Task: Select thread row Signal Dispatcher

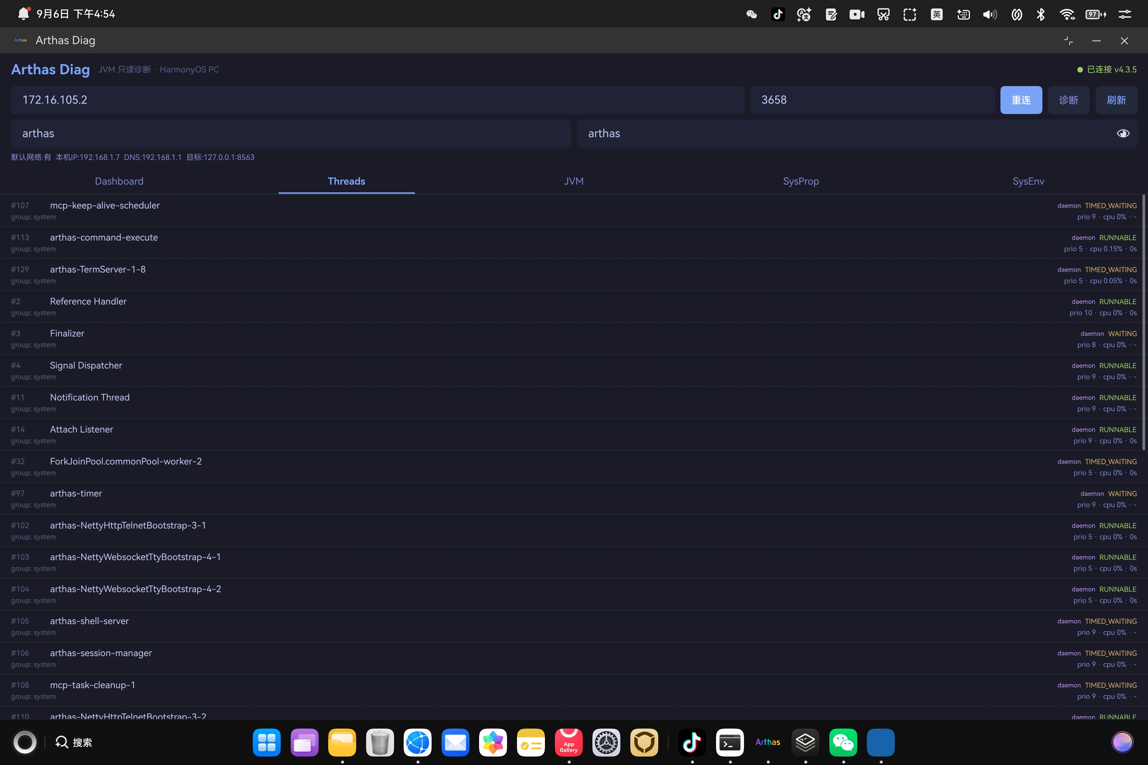Action: [574, 370]
